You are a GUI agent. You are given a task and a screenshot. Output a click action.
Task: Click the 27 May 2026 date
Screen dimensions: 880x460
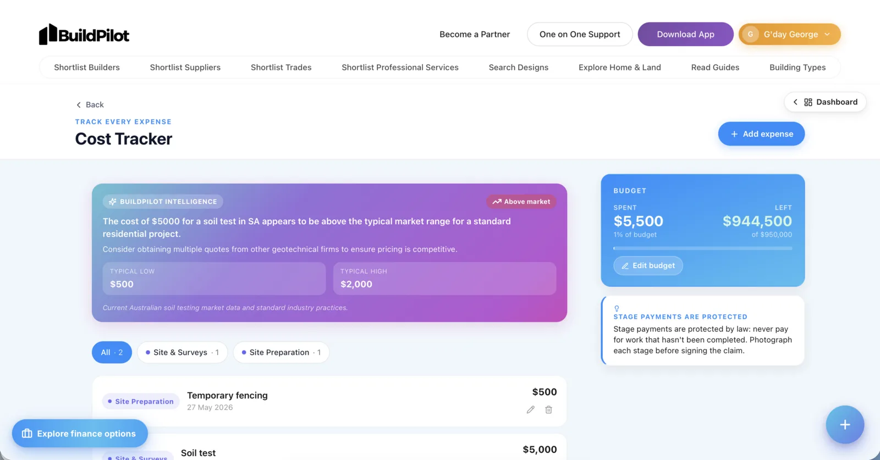point(210,407)
